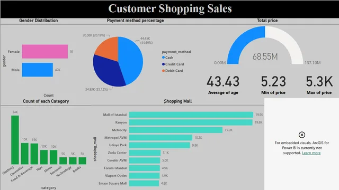Click the 19.9K mall value label
Image resolution: width=339 pixels, height=190 pixels.
point(259,115)
